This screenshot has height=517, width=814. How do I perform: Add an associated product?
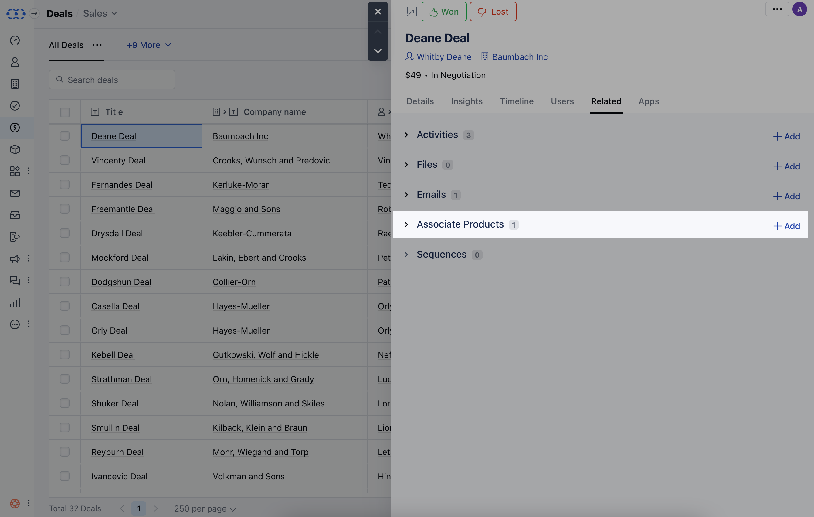(x=786, y=226)
